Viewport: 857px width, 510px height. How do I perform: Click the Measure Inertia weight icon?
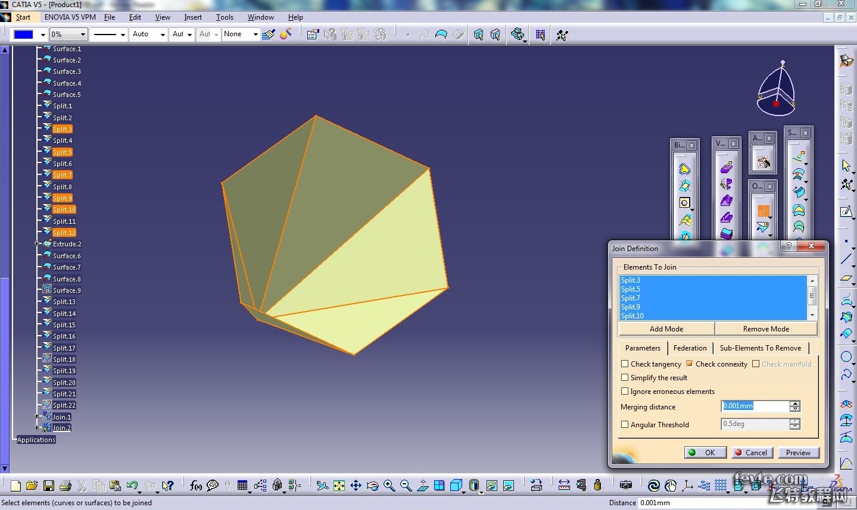(597, 486)
